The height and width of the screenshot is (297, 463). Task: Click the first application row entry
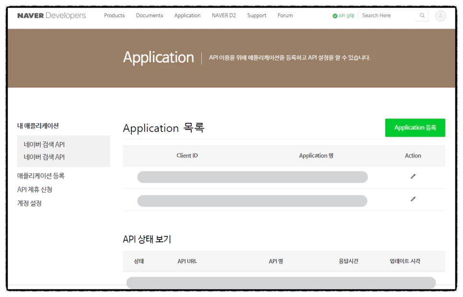pyautogui.click(x=253, y=177)
